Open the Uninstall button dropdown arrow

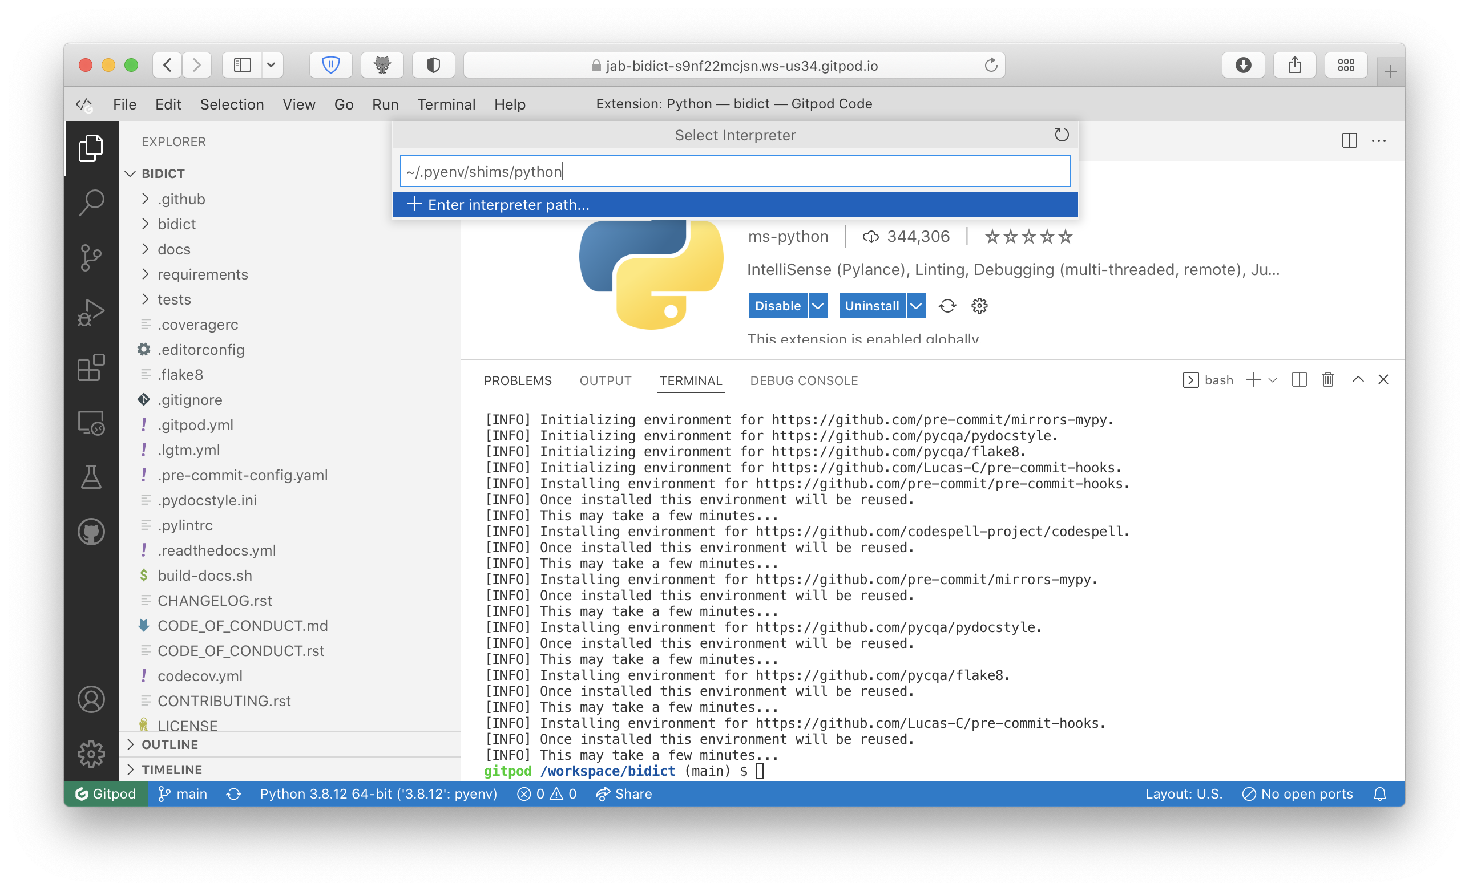pyautogui.click(x=916, y=306)
